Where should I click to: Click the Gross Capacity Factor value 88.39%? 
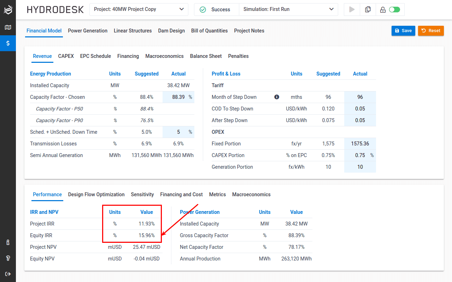click(297, 235)
